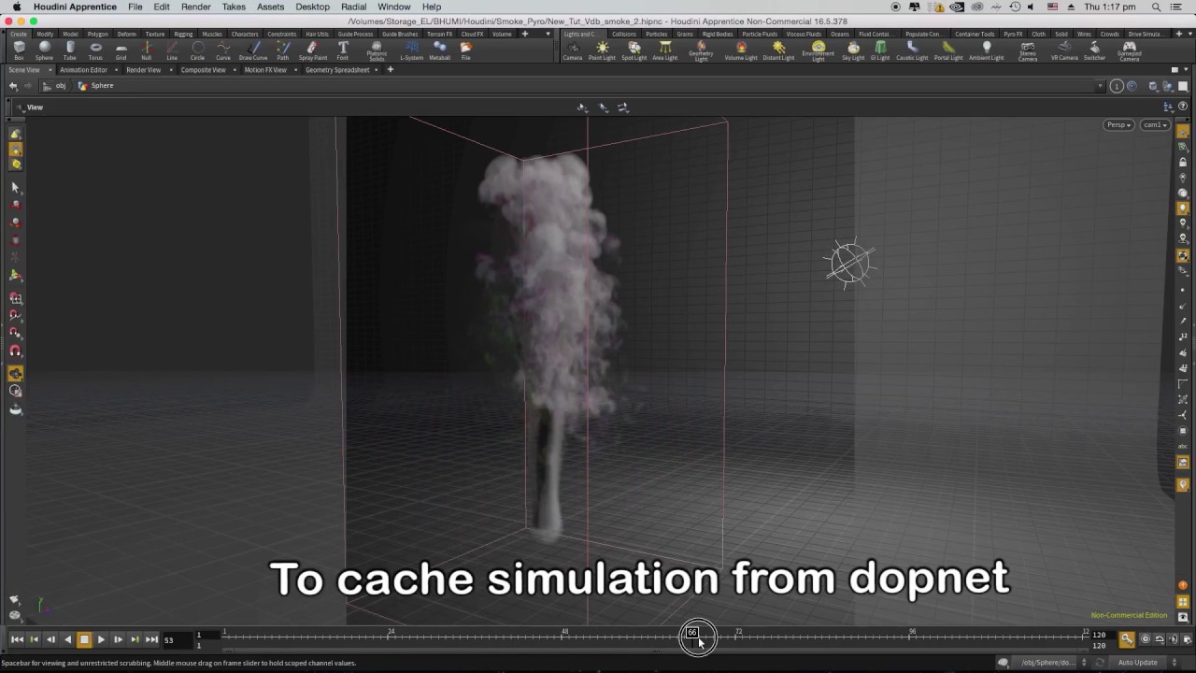Open the cam1 camera dropdown
Viewport: 1196px width, 673px height.
click(x=1154, y=125)
